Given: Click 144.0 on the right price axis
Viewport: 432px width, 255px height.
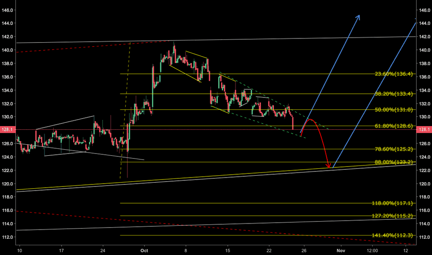Looking at the screenshot, I should click(425, 23).
